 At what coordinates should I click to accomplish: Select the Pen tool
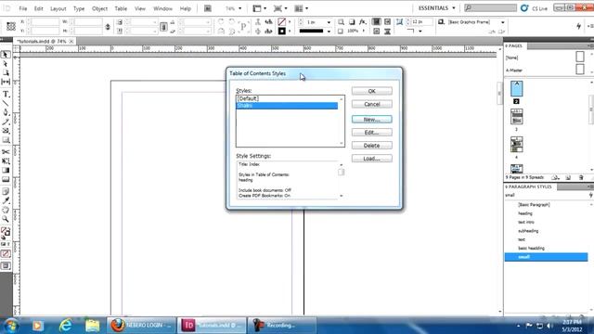coord(6,112)
